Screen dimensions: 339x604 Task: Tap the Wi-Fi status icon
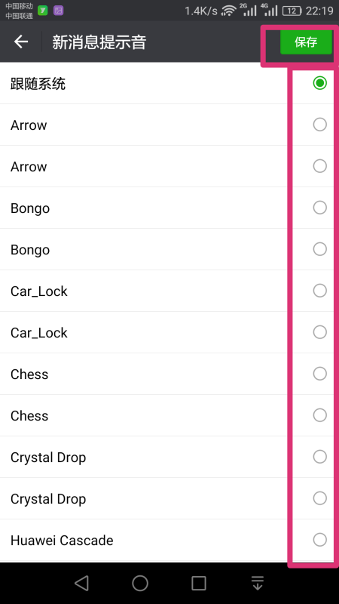point(229,11)
